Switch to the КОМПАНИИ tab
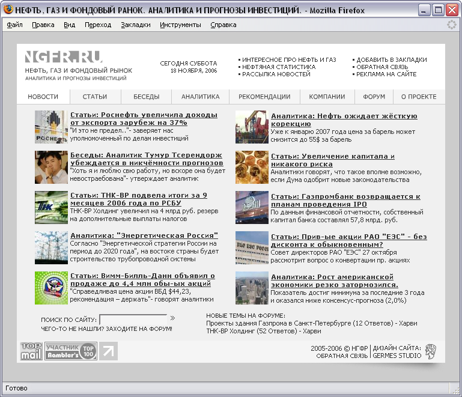This screenshot has height=397, width=462. point(327,97)
